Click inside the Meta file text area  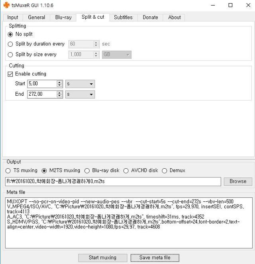(x=129, y=223)
